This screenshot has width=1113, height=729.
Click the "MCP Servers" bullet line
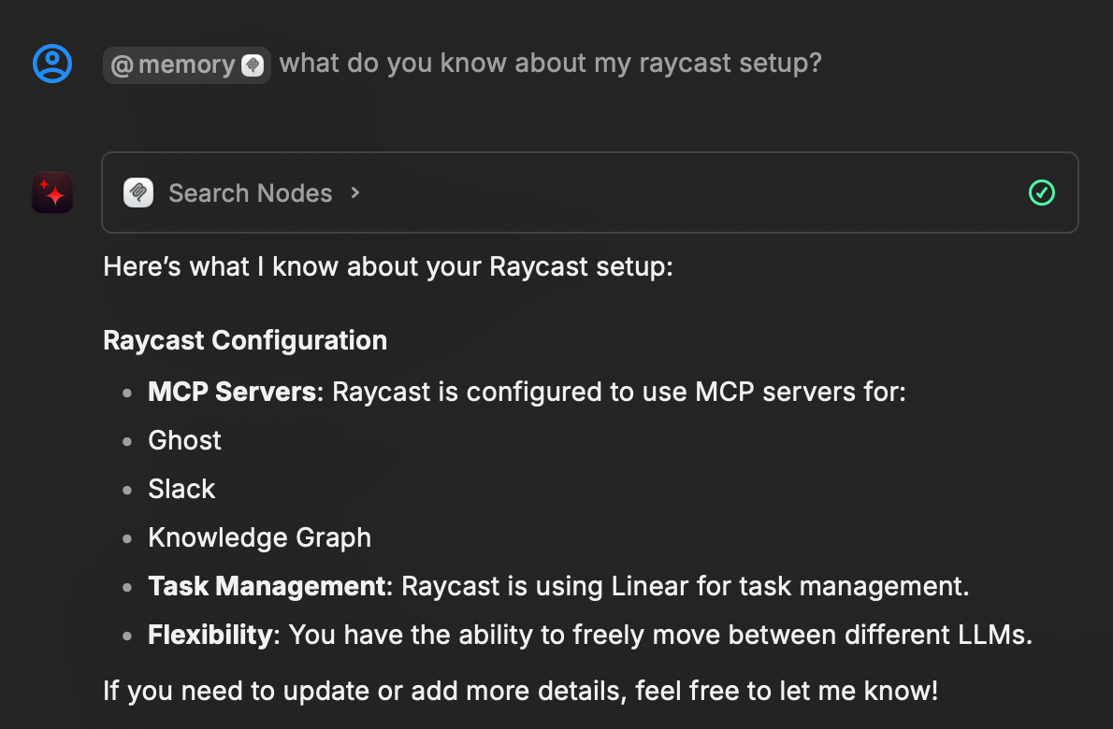[x=527, y=392]
